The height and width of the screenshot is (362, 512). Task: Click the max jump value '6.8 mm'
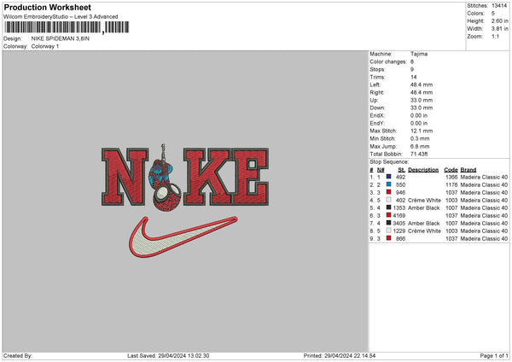pyautogui.click(x=420, y=146)
